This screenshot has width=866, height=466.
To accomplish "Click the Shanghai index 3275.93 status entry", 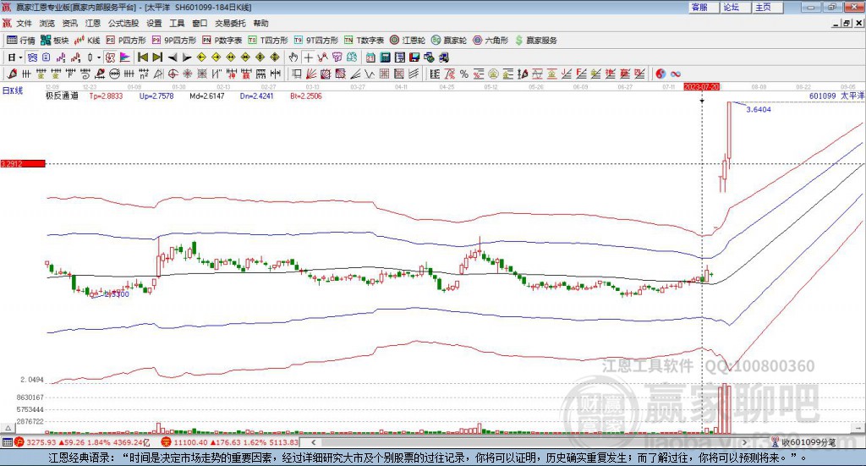I will [83, 442].
